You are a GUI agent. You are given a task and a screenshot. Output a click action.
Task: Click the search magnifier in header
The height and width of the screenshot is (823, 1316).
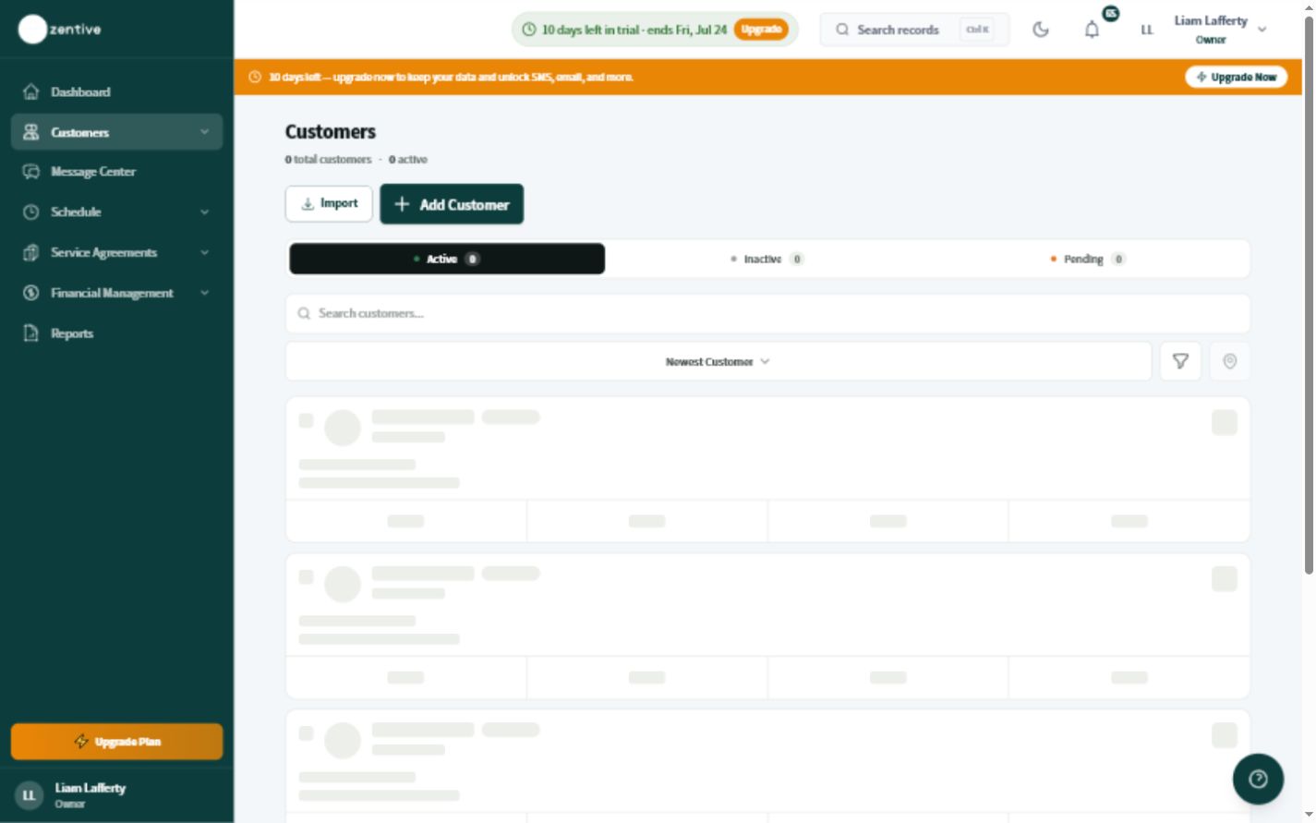click(x=842, y=30)
